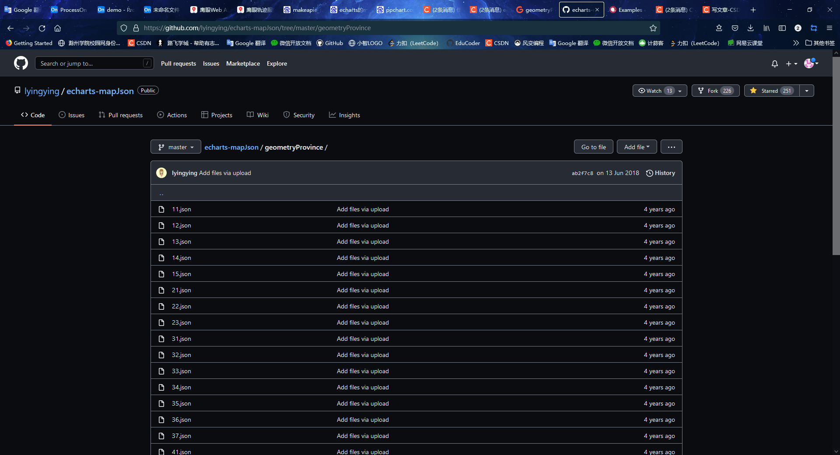Switch to the Issues repository tab
This screenshot has height=455, width=840.
(x=71, y=115)
